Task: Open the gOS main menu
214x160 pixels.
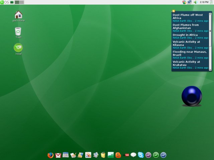Action: tap(5, 2)
